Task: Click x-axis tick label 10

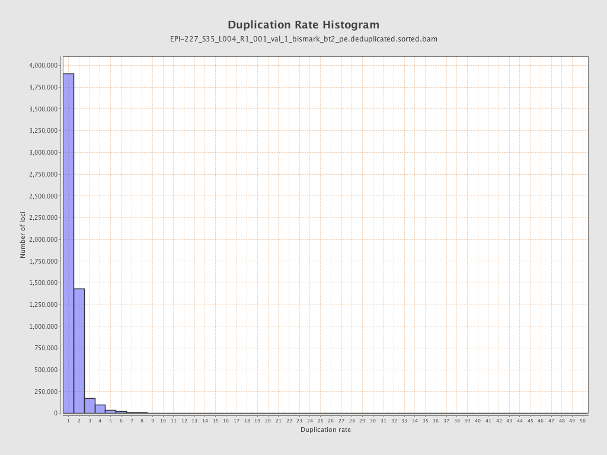Action: pos(163,421)
